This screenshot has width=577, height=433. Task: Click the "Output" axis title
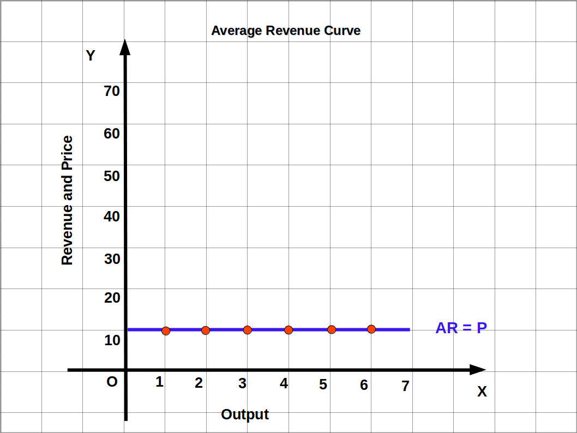click(x=245, y=414)
